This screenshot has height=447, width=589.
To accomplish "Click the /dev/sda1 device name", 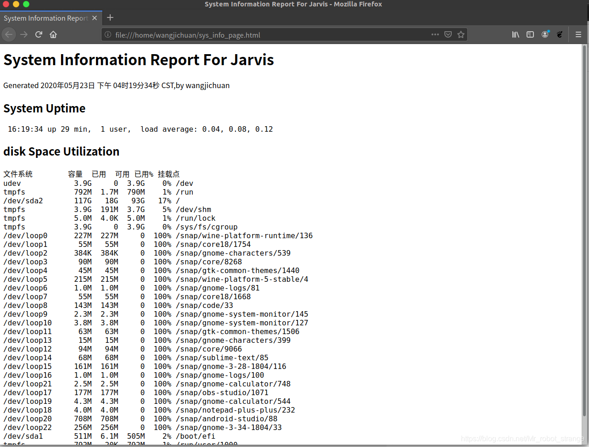I will (x=23, y=436).
